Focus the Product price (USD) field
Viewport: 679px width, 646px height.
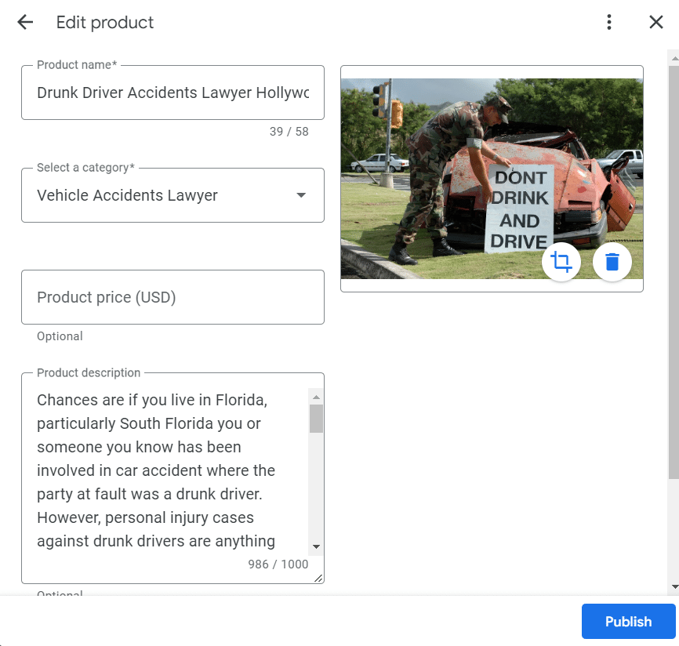tap(172, 297)
